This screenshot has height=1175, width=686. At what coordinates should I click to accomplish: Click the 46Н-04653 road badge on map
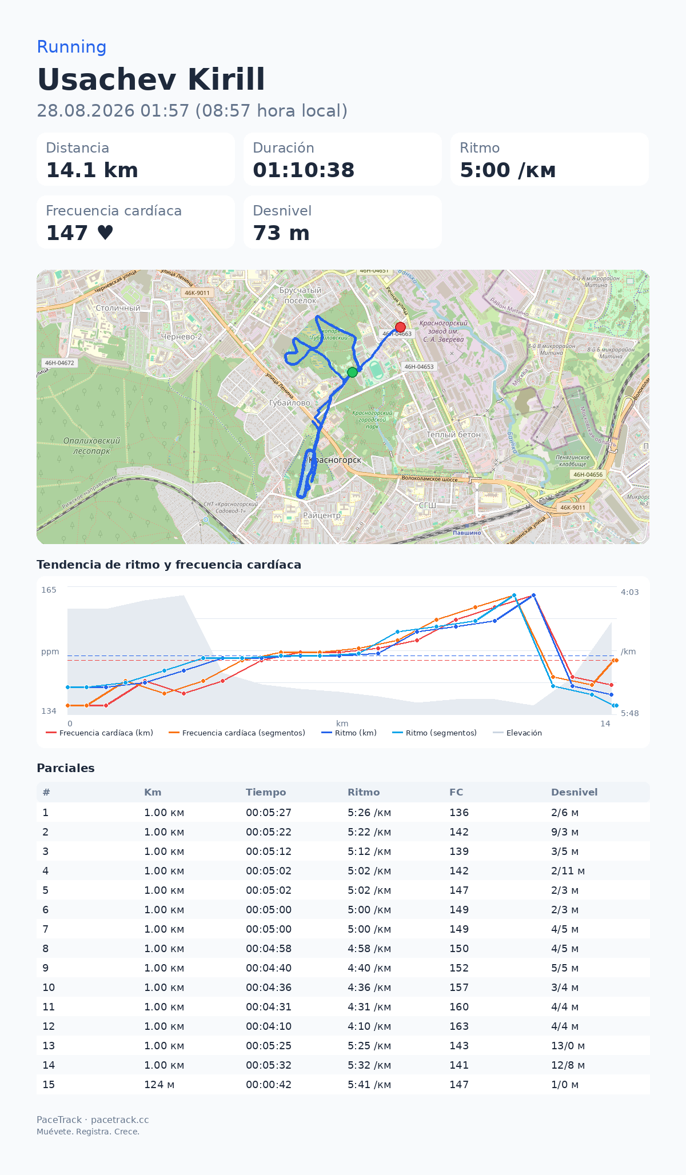click(419, 367)
